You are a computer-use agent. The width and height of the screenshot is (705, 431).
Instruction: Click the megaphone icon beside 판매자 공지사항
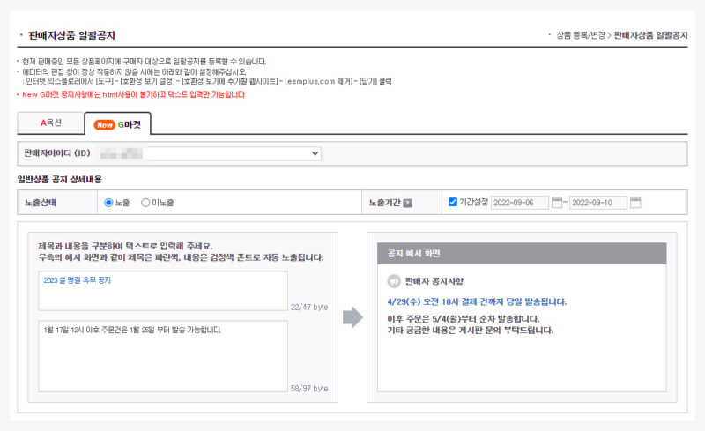[x=394, y=281]
